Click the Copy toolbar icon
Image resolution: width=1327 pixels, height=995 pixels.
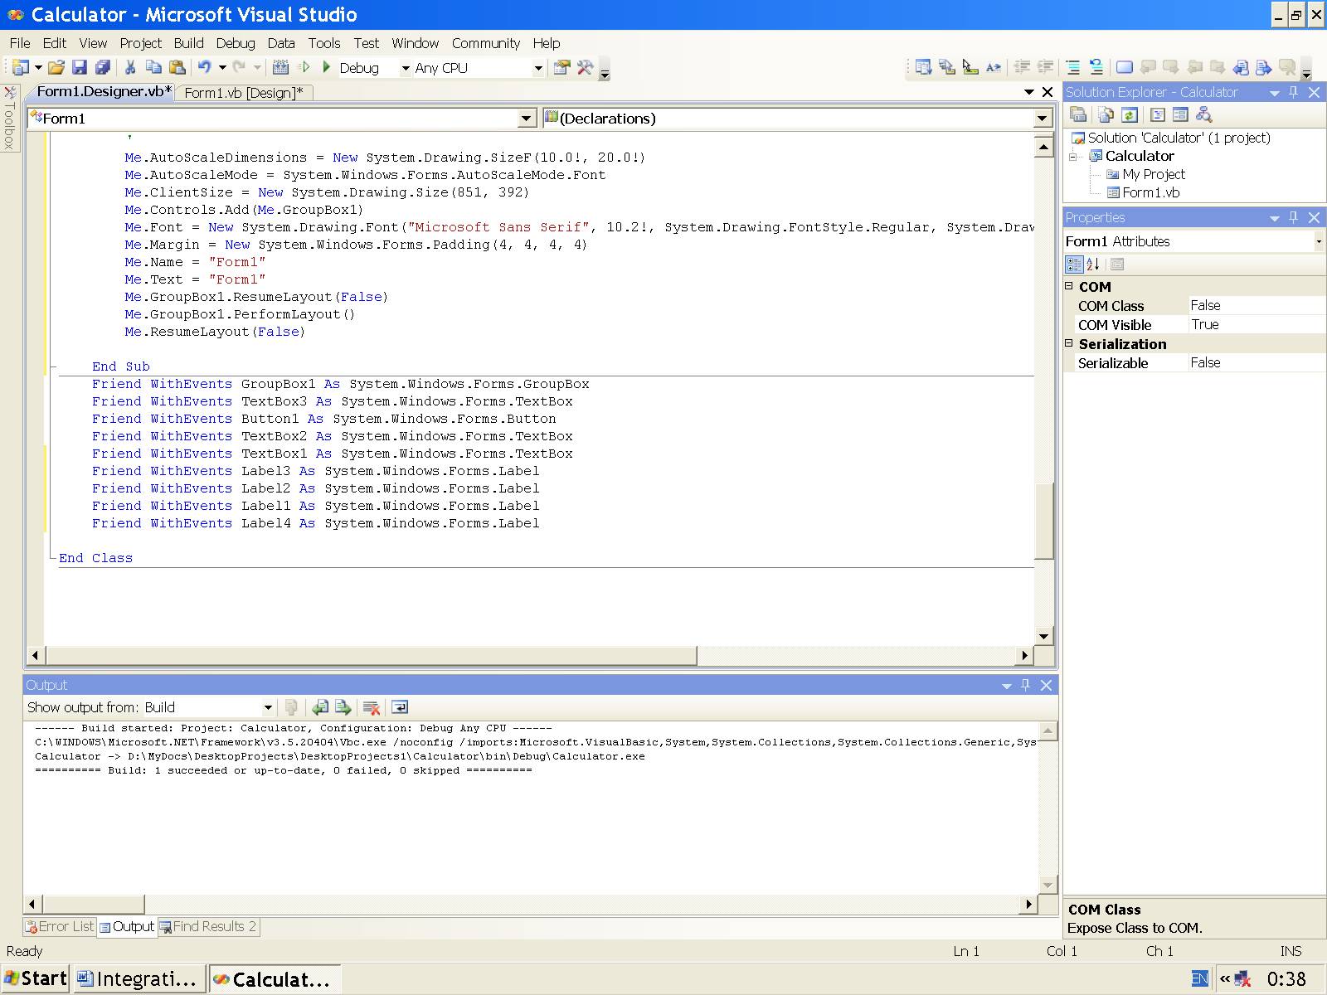click(153, 68)
